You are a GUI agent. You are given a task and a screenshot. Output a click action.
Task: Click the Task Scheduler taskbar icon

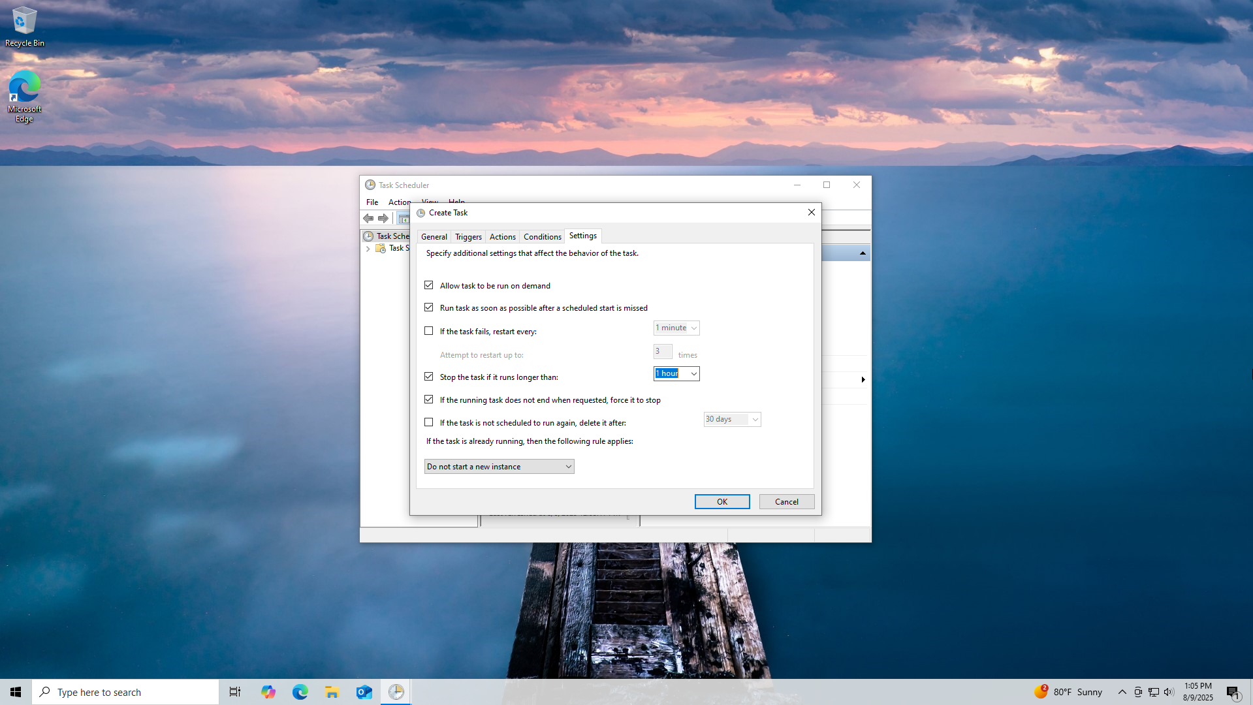click(396, 692)
